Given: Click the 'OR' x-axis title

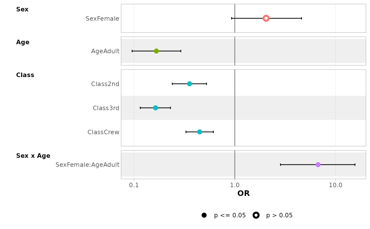Looking at the screenshot, I should (243, 194).
